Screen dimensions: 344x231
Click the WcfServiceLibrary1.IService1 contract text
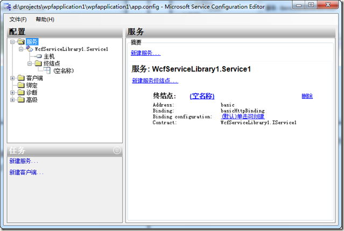click(258, 122)
